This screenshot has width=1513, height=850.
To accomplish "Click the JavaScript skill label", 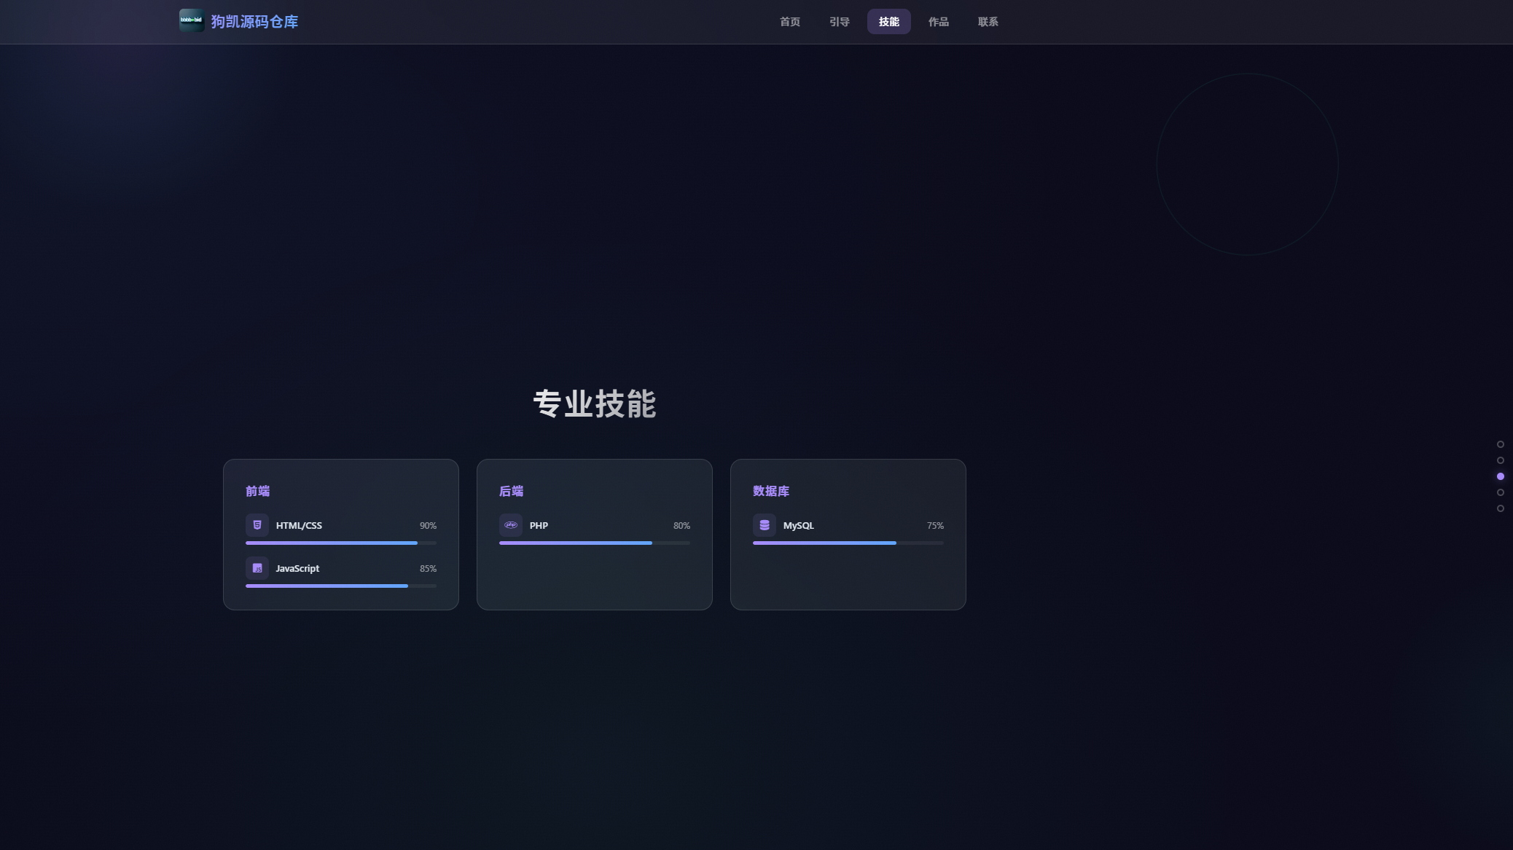I will (297, 568).
